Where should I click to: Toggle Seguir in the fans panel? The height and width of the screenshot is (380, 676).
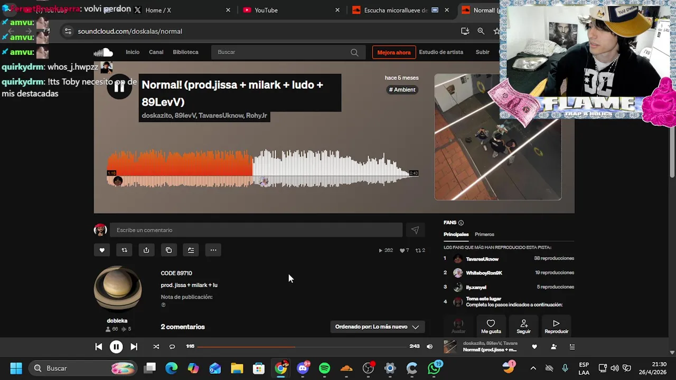click(523, 326)
